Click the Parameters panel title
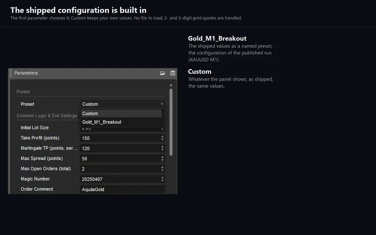 click(x=26, y=73)
